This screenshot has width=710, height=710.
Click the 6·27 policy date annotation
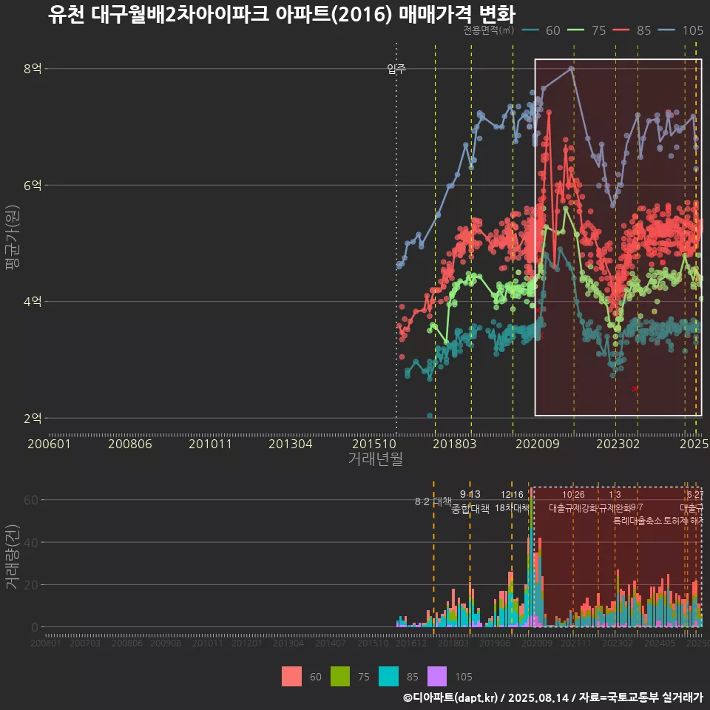pyautogui.click(x=694, y=495)
